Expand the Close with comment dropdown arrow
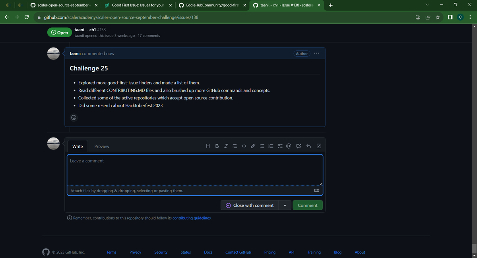The width and height of the screenshot is (477, 258). coord(285,205)
